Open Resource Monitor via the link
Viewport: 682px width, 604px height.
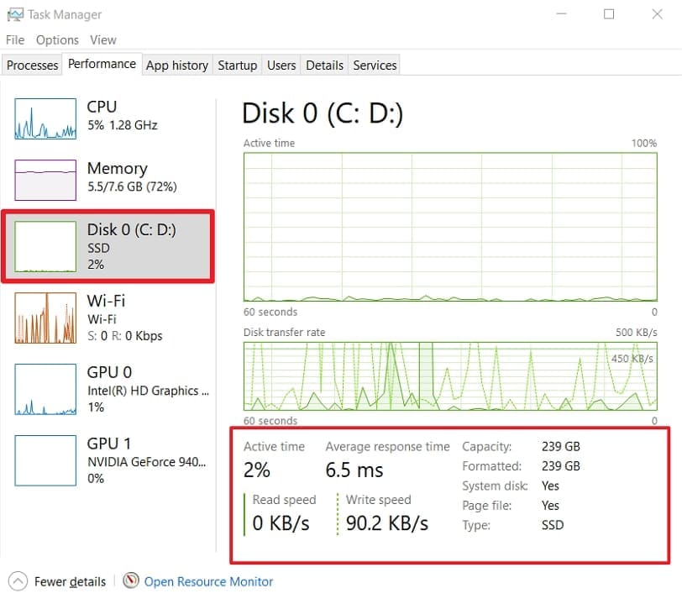click(x=207, y=580)
